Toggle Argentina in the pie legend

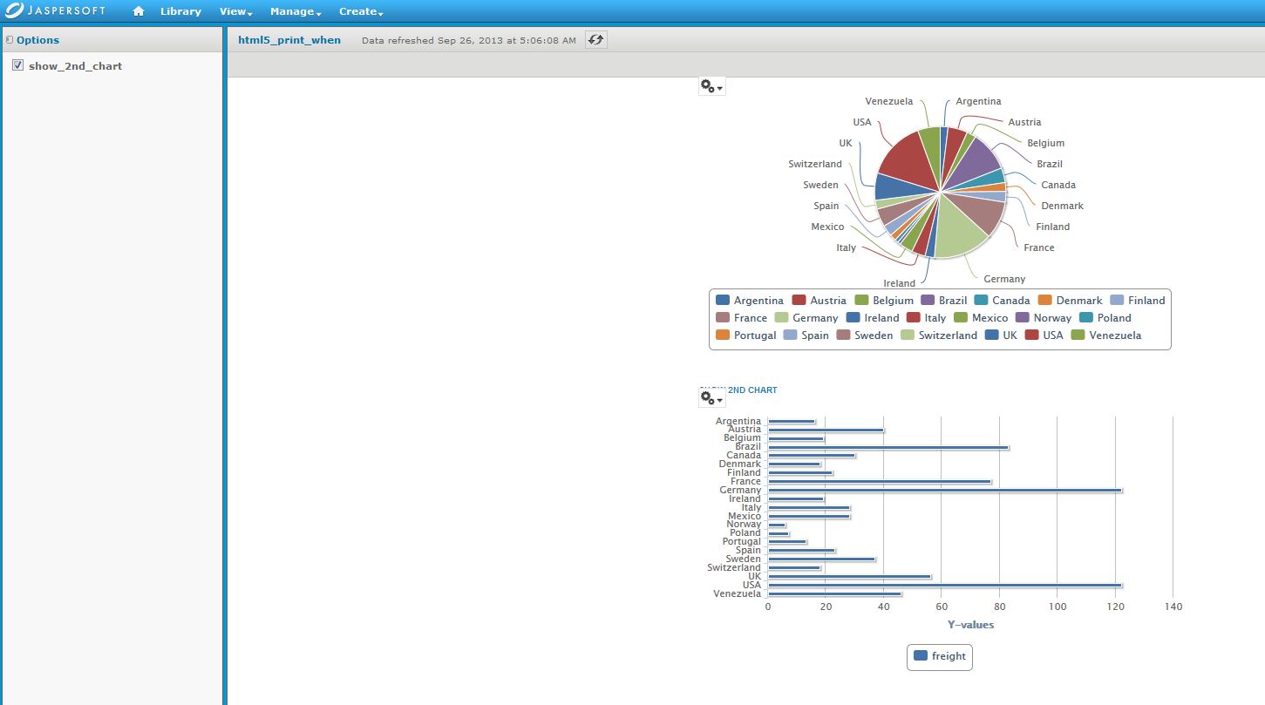click(749, 300)
